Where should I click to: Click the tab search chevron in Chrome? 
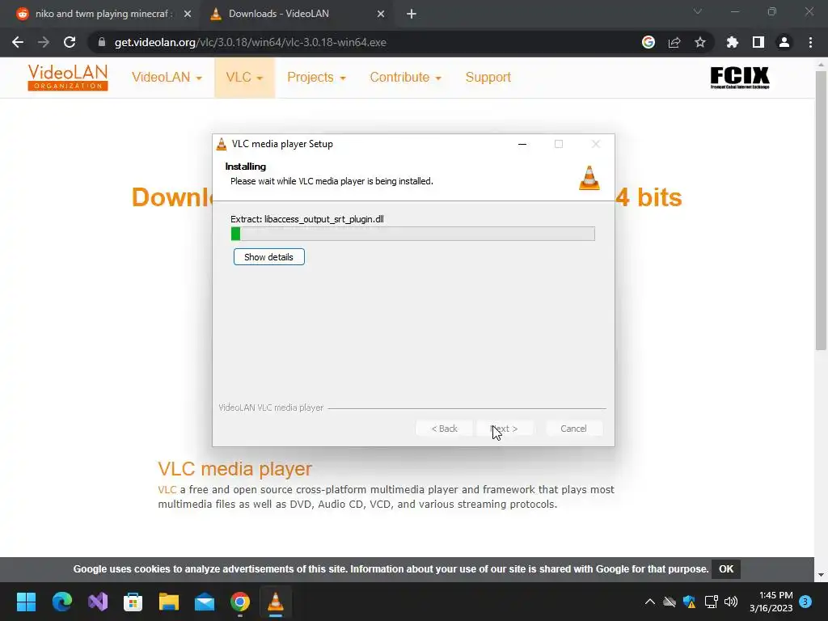pyautogui.click(x=698, y=11)
